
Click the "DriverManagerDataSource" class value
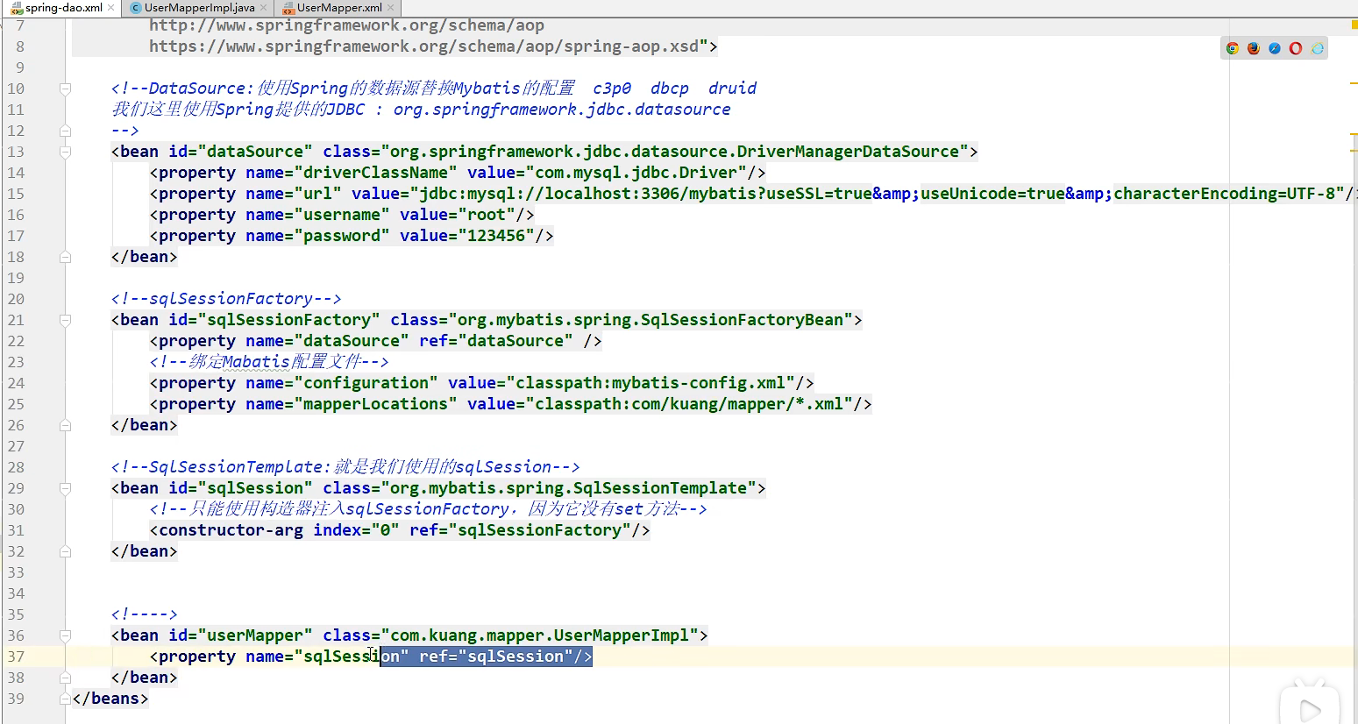point(848,152)
